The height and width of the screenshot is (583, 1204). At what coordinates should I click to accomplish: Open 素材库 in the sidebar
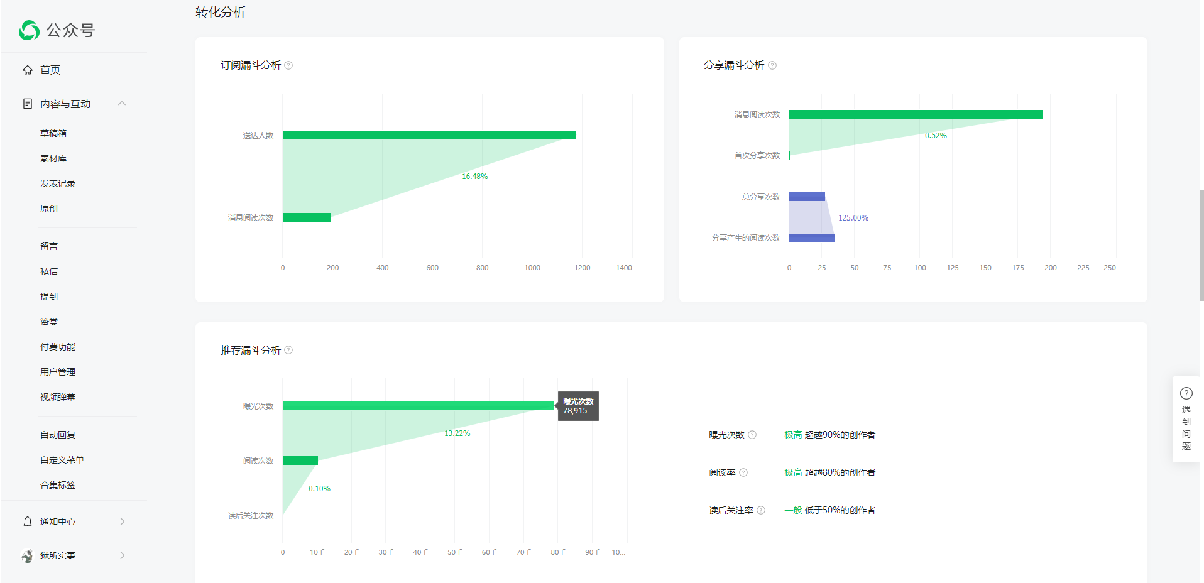pos(53,158)
